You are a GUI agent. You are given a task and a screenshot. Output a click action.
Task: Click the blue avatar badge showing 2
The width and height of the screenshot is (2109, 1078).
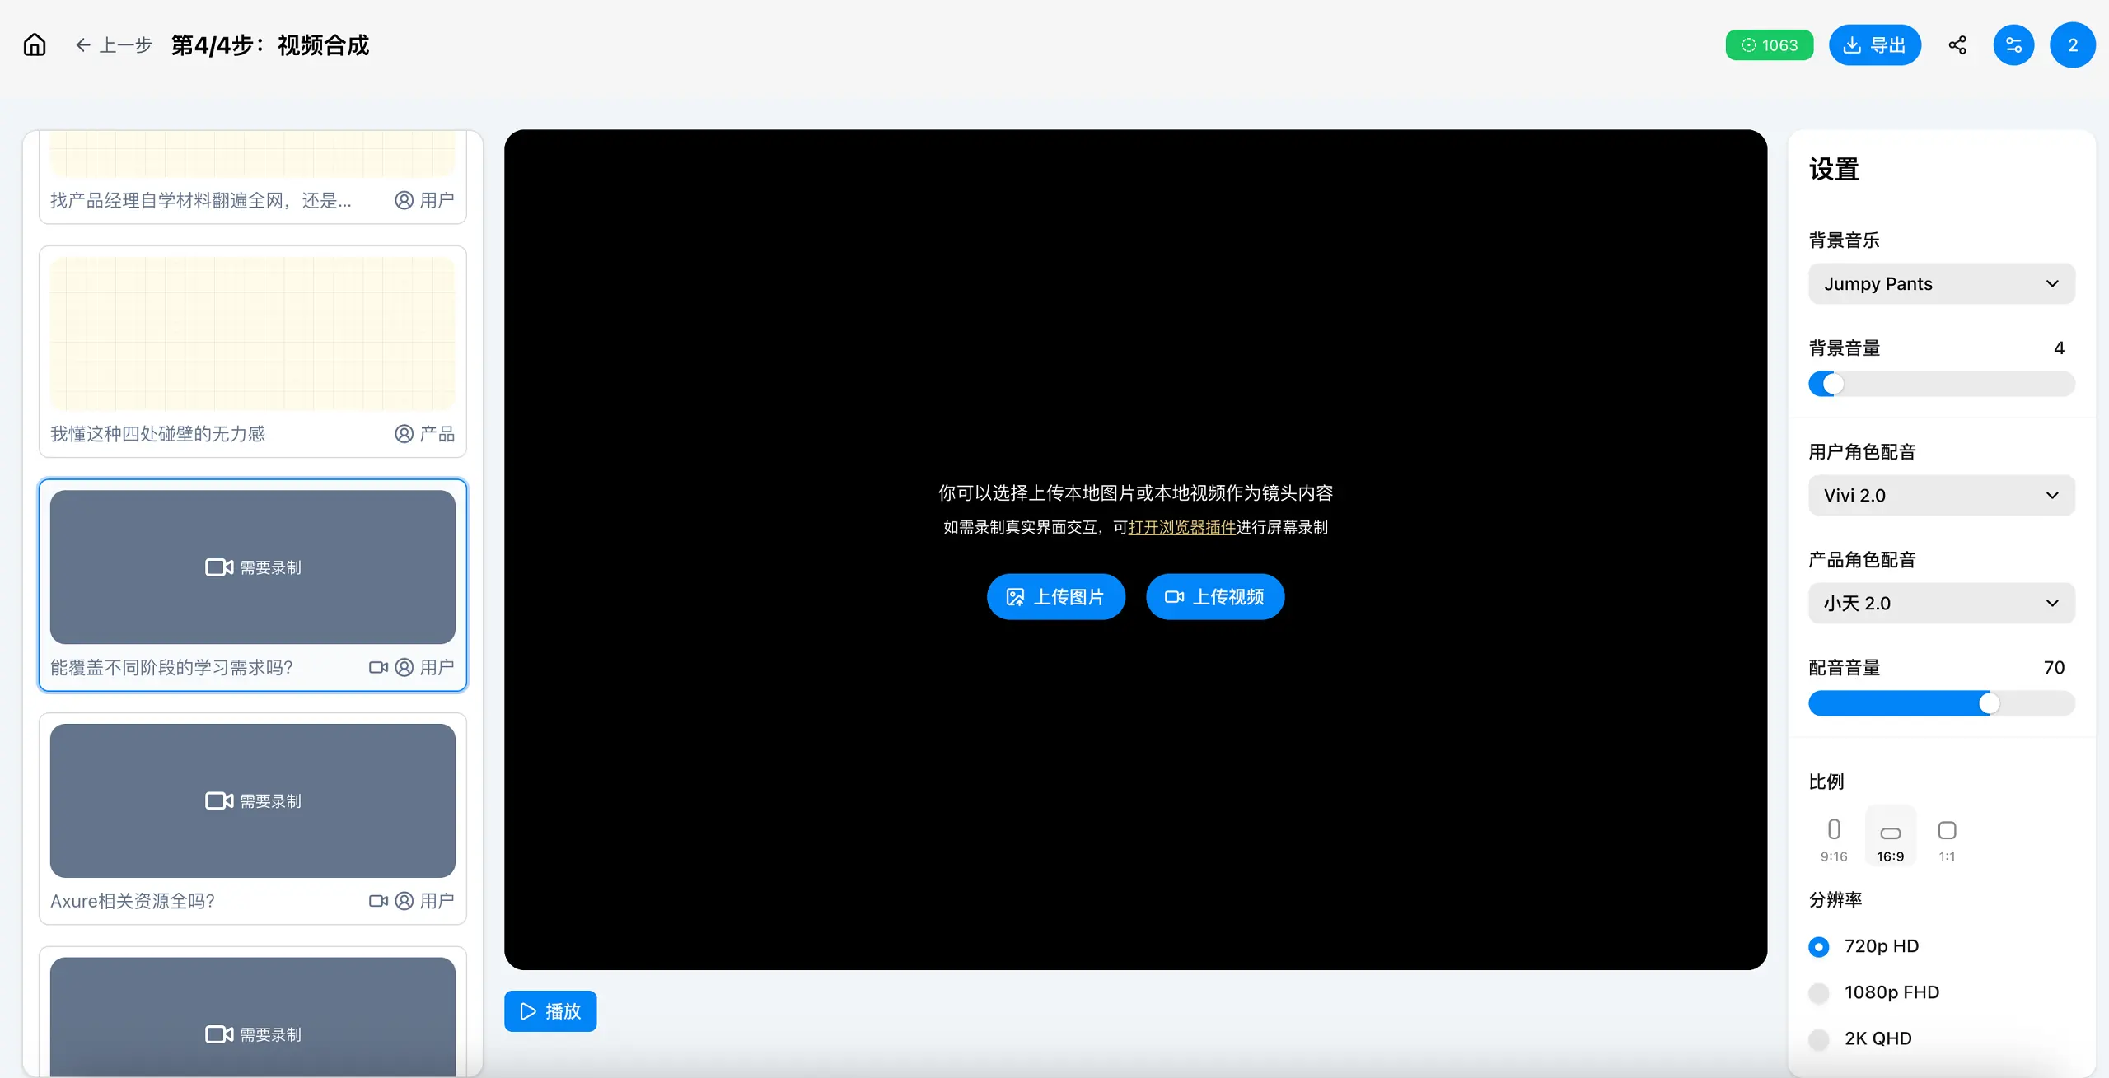click(x=2072, y=44)
